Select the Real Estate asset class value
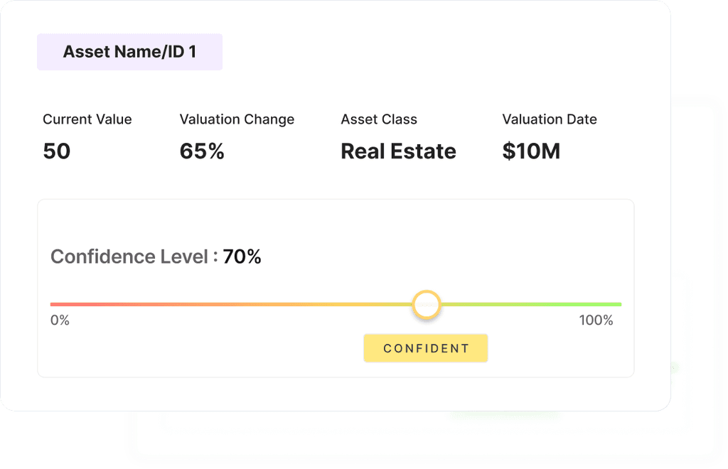This screenshot has height=469, width=728. click(398, 151)
